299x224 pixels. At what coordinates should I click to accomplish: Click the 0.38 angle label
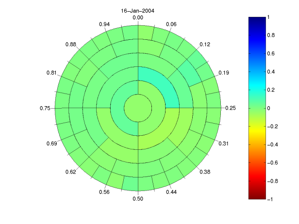[205, 172]
